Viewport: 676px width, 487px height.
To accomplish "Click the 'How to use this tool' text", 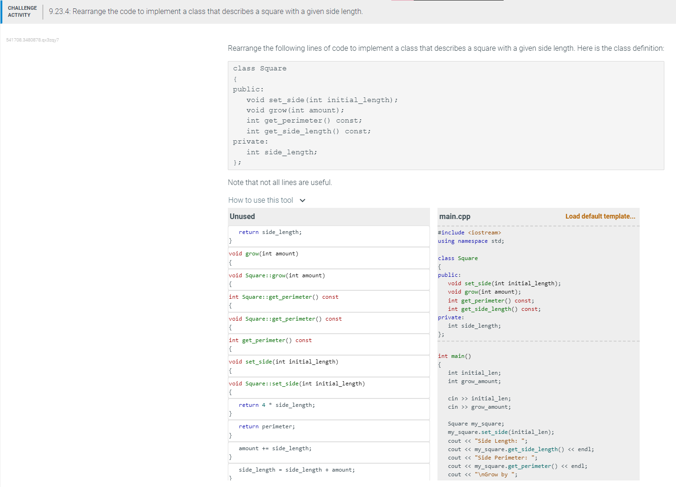I will click(x=260, y=200).
